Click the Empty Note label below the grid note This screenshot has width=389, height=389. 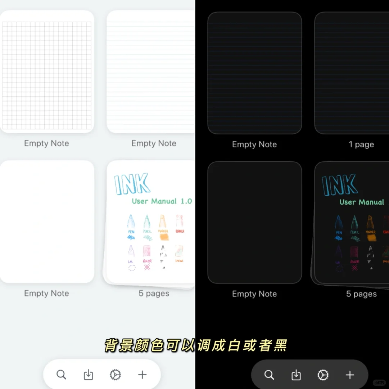(x=46, y=143)
